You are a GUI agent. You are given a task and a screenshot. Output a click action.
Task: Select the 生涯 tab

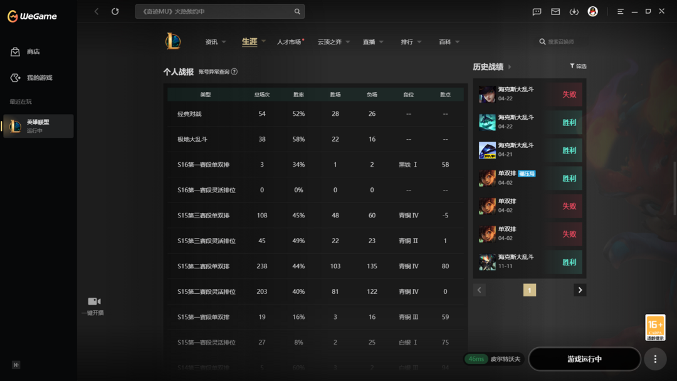pos(249,42)
